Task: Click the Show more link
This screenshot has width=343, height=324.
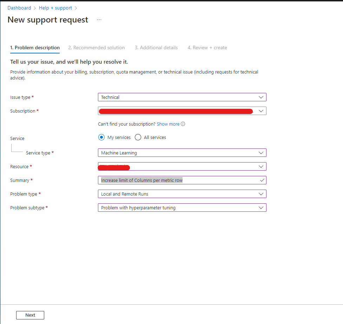Action: (168, 124)
